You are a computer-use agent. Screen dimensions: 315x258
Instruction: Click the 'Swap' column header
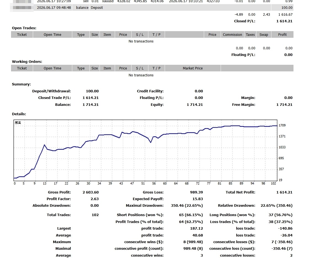point(264,34)
